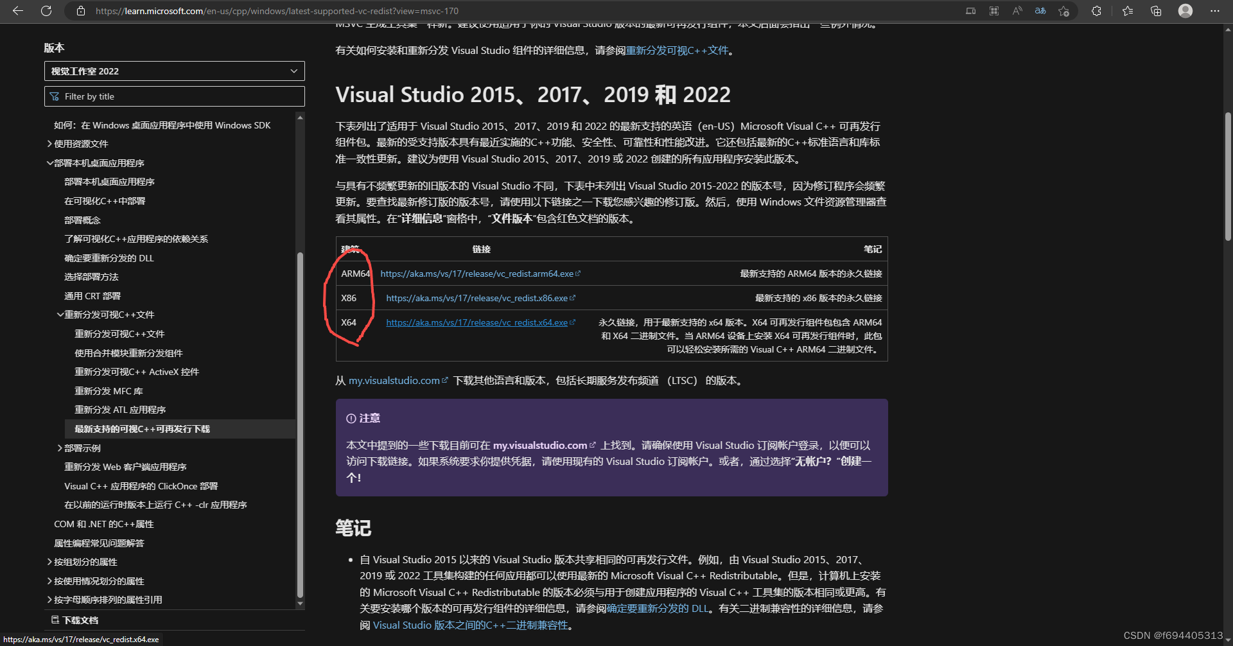Click the sidebar scroll up arrow
Screen dimensions: 1233x646
click(x=300, y=118)
